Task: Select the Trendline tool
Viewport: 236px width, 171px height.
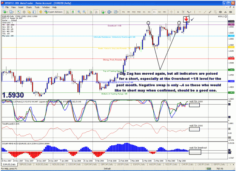Action: 205,12
